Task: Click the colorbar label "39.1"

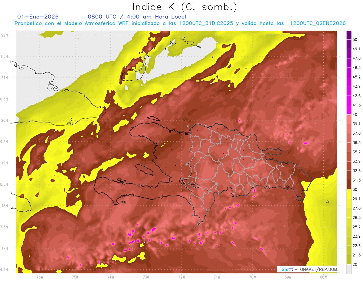Action: [x=357, y=124]
